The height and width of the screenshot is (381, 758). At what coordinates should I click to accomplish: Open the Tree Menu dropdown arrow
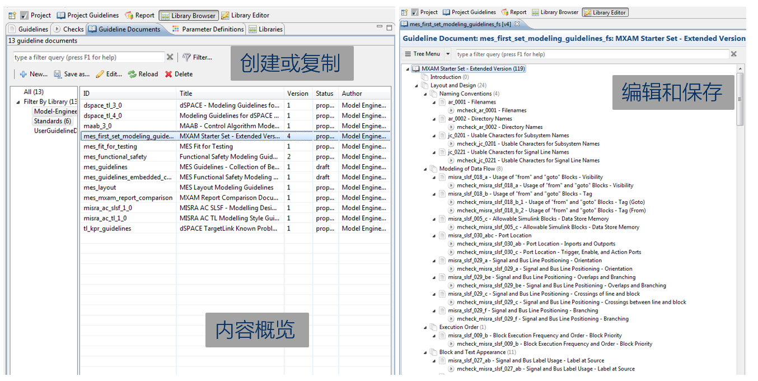click(448, 54)
